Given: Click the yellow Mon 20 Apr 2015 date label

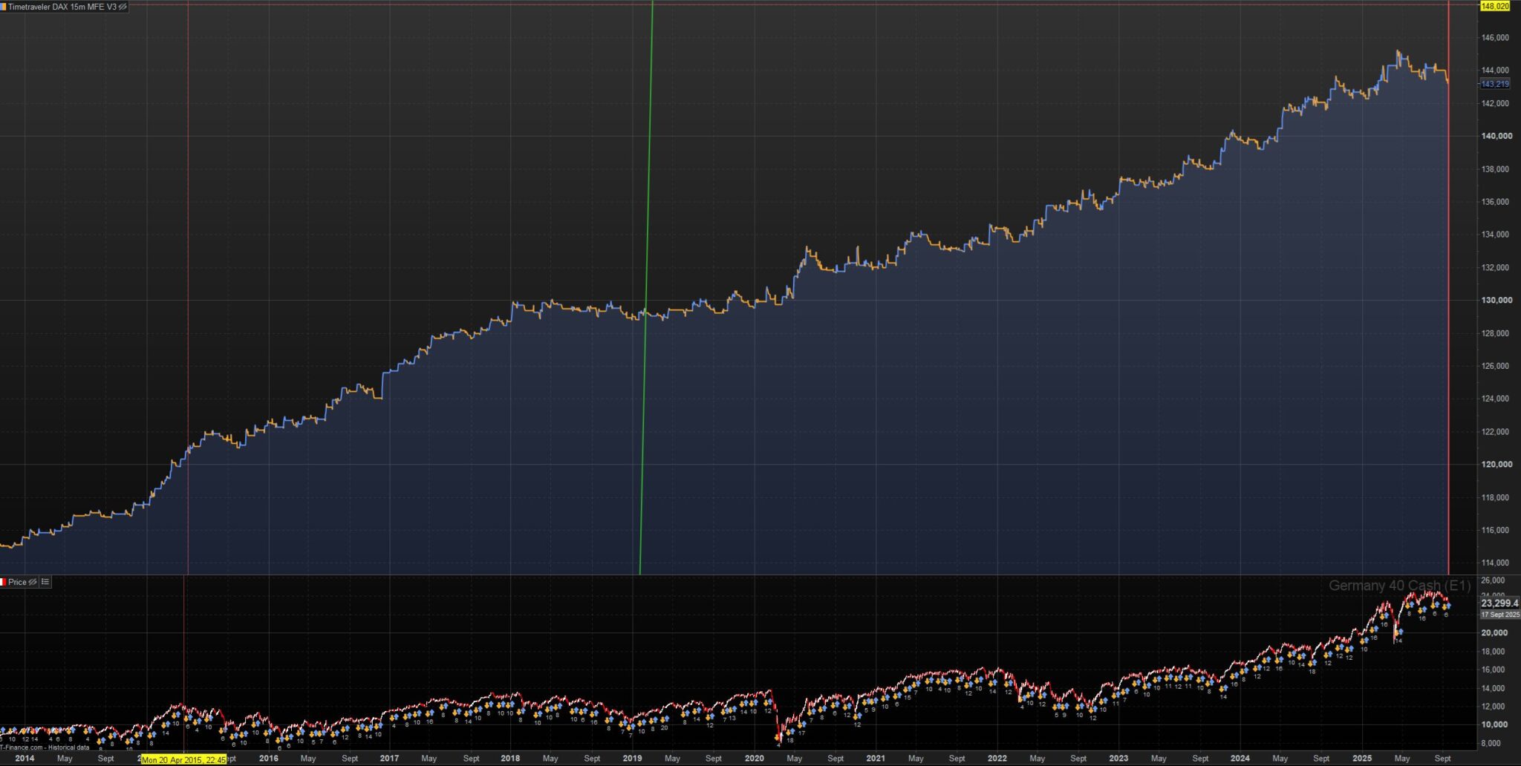Looking at the screenshot, I should point(183,760).
